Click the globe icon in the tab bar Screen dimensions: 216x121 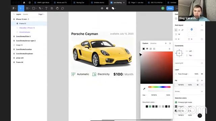pyautogui.click(x=30, y=3)
